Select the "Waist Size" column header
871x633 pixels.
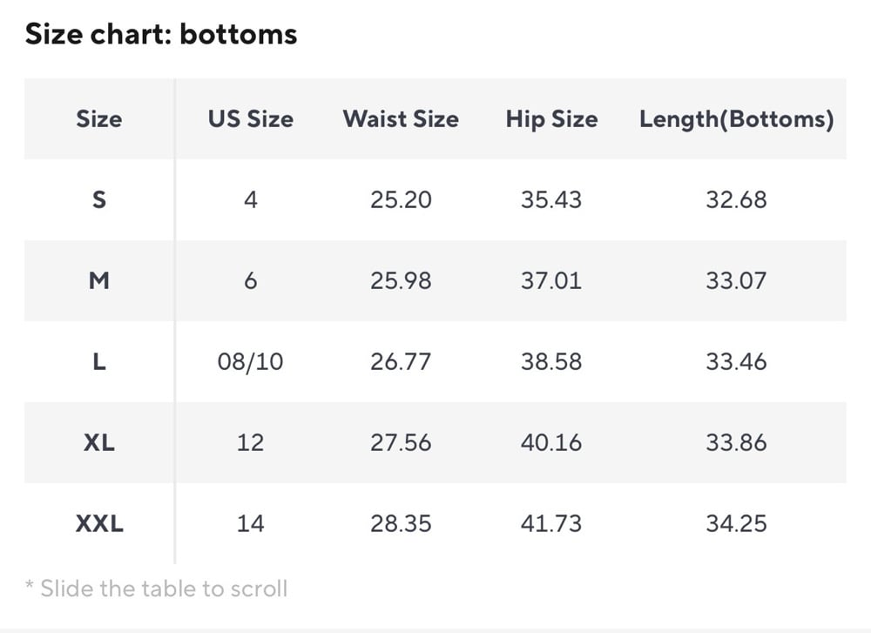tap(401, 118)
